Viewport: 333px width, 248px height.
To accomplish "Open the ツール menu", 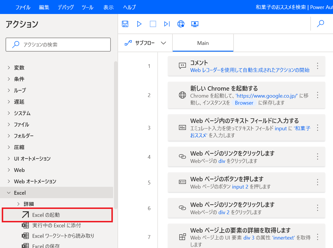I will 88,7.
